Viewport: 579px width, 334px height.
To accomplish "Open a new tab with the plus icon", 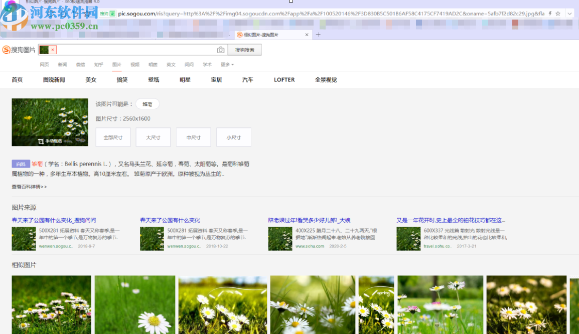I will [x=318, y=35].
